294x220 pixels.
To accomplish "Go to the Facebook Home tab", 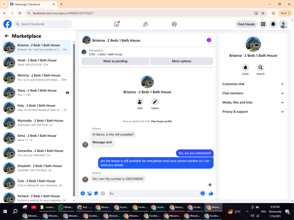I will point(116,24).
